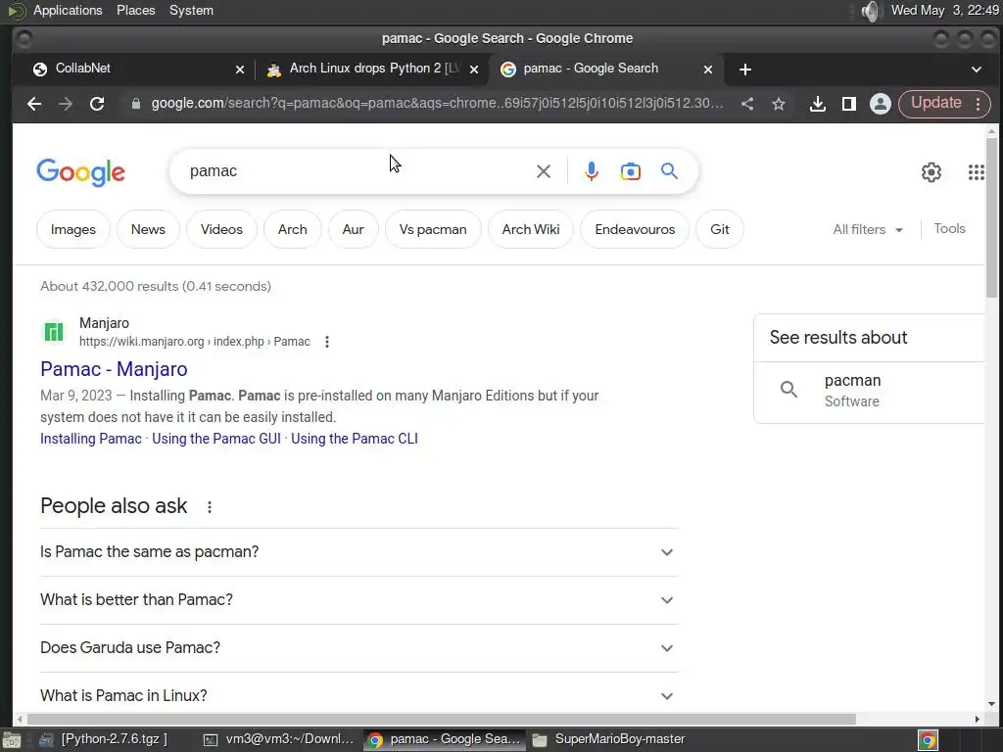This screenshot has height=752, width=1003.
Task: Click the blue magnifier search button
Action: (669, 170)
